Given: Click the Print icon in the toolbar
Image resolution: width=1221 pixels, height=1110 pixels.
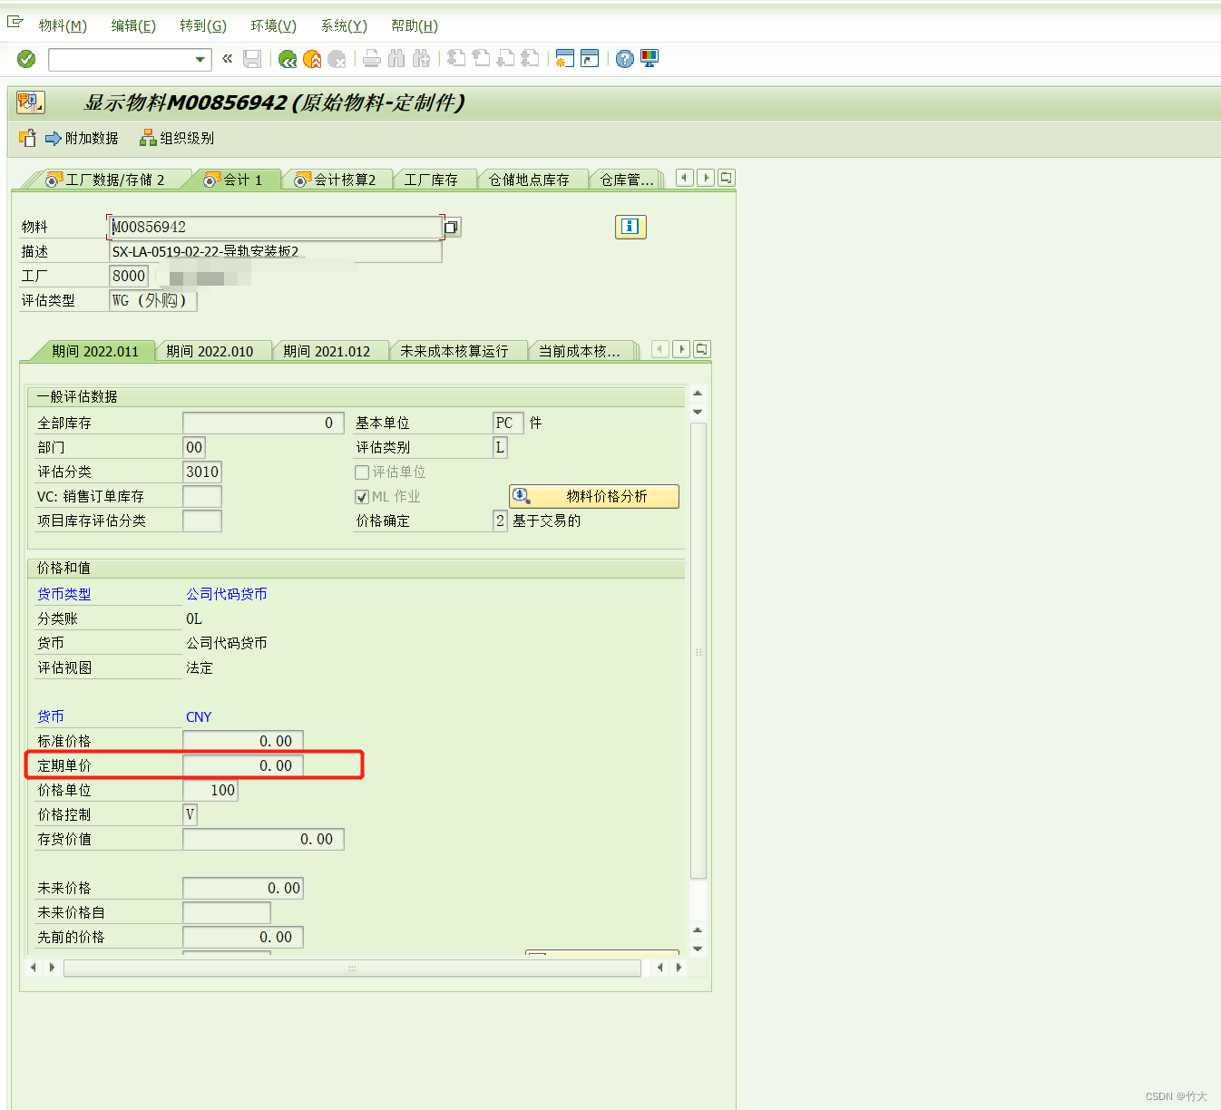Looking at the screenshot, I should click(371, 58).
